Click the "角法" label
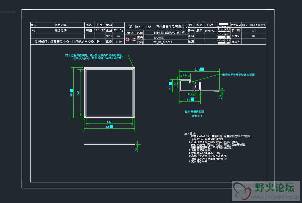Screen dimensions: 302x203 tap(130, 33)
